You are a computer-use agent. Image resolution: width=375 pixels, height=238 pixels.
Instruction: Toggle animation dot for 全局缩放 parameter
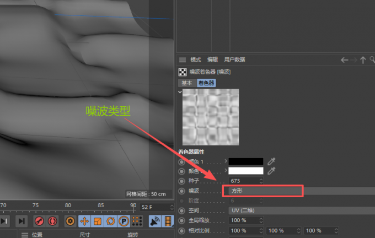click(182, 220)
